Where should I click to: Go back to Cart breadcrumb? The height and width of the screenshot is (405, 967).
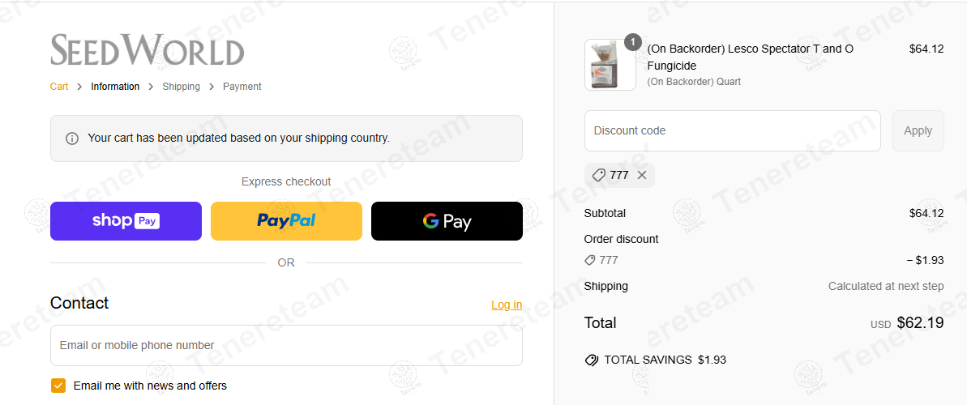59,87
